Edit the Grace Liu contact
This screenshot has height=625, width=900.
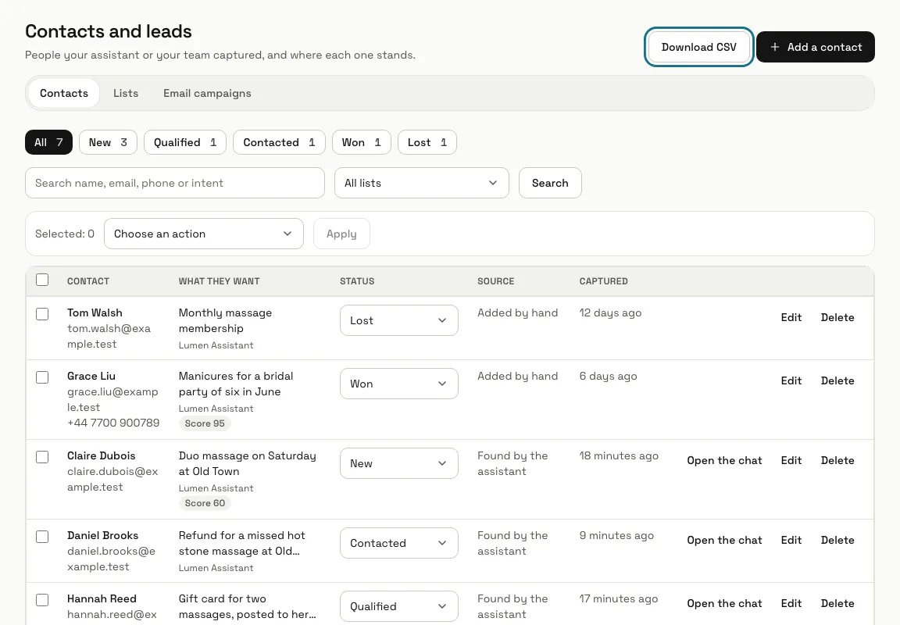pyautogui.click(x=791, y=380)
